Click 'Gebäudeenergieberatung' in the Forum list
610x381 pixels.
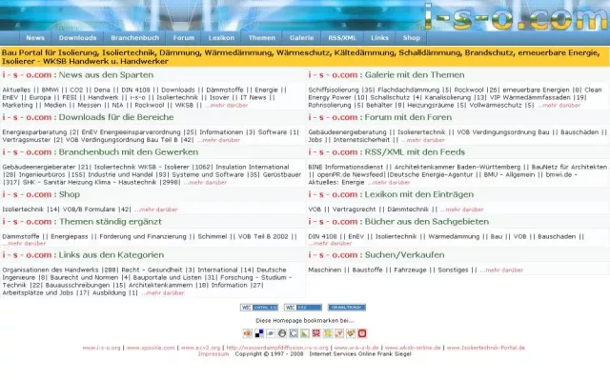click(345, 132)
